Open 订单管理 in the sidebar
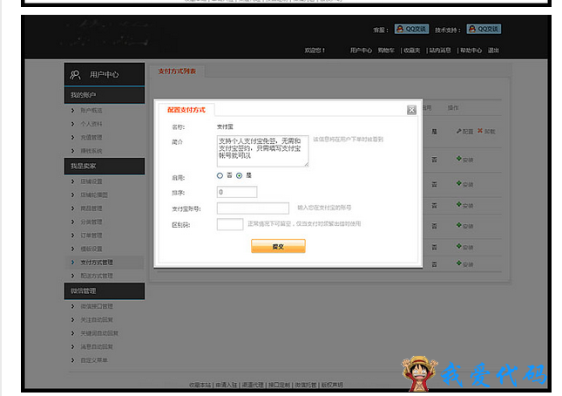This screenshot has width=562, height=396. coord(91,236)
